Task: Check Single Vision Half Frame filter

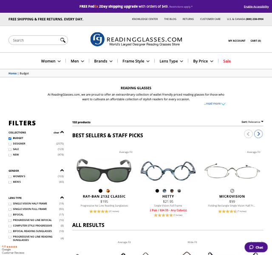Action: tap(10, 204)
